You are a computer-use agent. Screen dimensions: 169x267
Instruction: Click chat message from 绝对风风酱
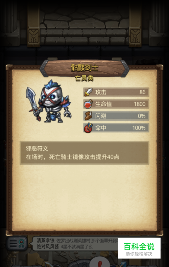pos(65,247)
